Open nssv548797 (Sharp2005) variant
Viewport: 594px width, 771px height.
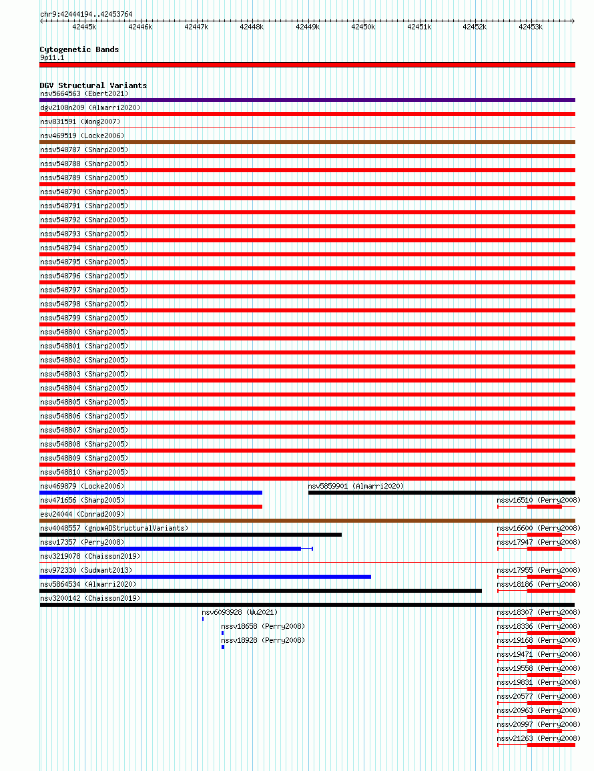click(84, 290)
